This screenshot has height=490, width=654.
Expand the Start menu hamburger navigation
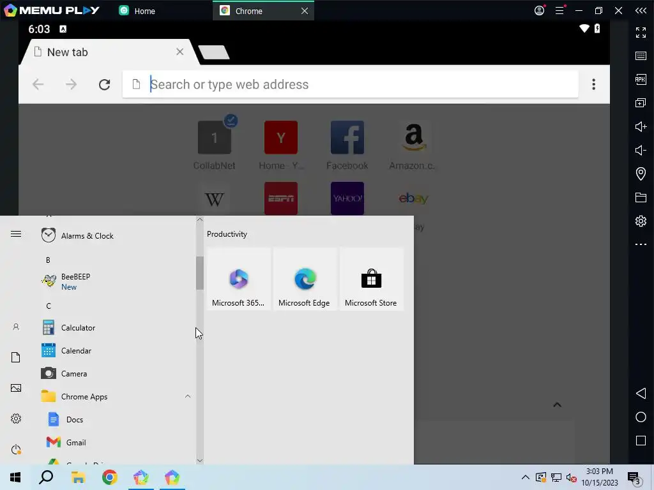pyautogui.click(x=16, y=234)
